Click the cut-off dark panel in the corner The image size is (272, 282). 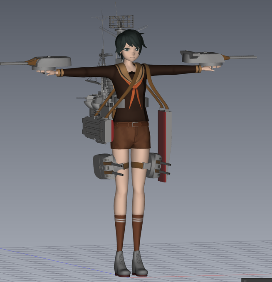[x=257, y=280]
